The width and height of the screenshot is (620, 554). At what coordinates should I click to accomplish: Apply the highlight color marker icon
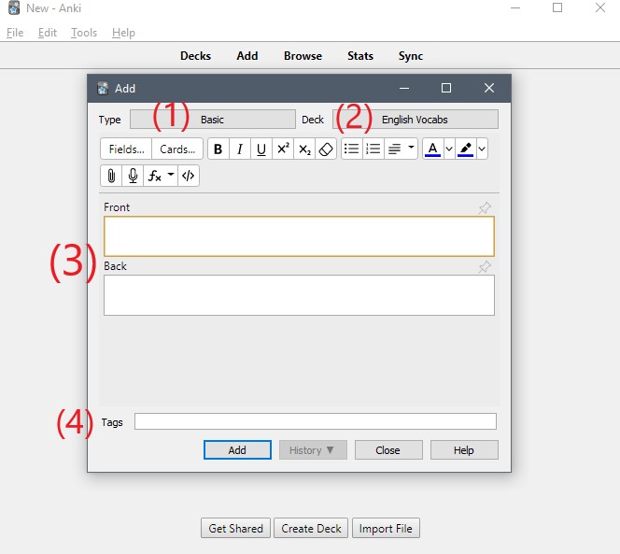(x=465, y=149)
